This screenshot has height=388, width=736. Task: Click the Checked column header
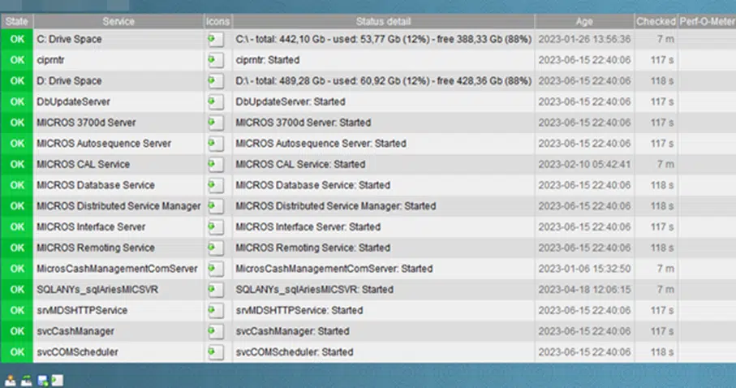pos(656,20)
